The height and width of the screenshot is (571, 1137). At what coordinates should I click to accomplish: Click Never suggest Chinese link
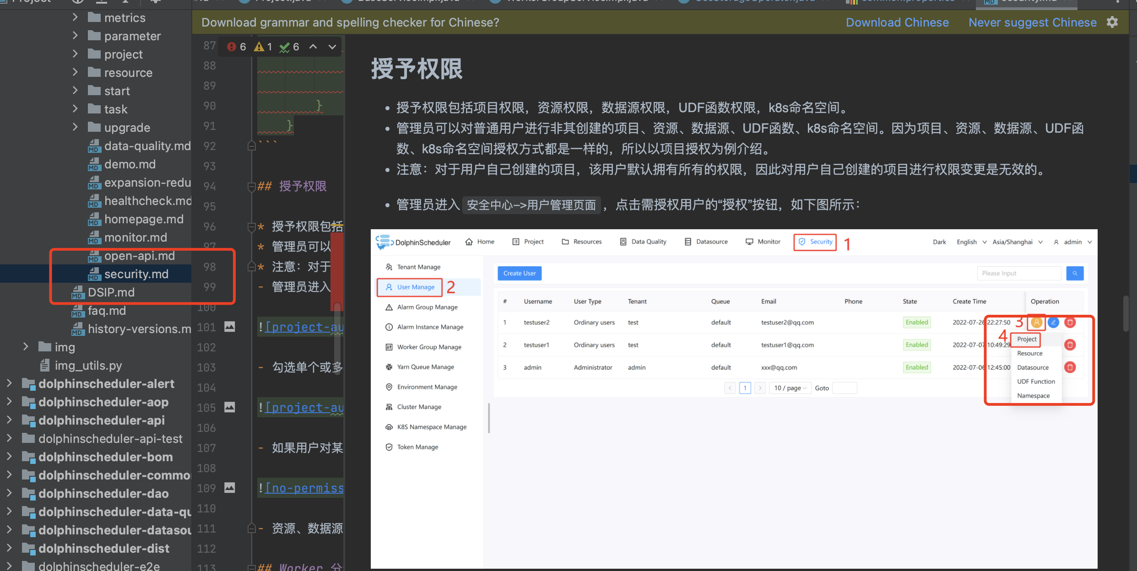pyautogui.click(x=1032, y=22)
